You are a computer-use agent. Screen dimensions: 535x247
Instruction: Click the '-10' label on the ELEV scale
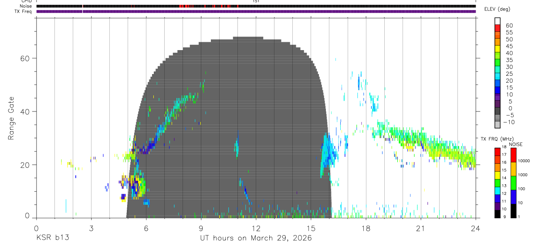click(x=509, y=122)
